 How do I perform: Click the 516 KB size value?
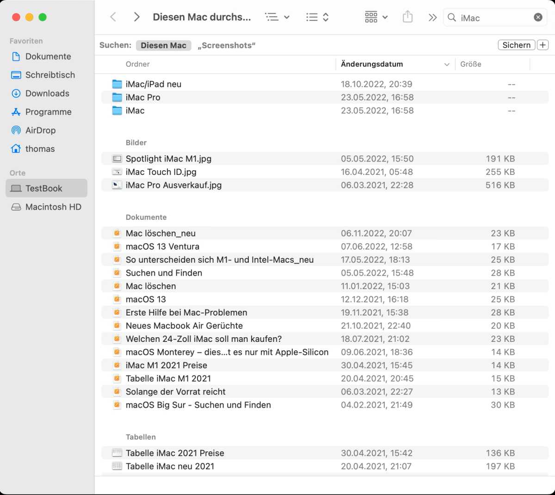click(500, 185)
